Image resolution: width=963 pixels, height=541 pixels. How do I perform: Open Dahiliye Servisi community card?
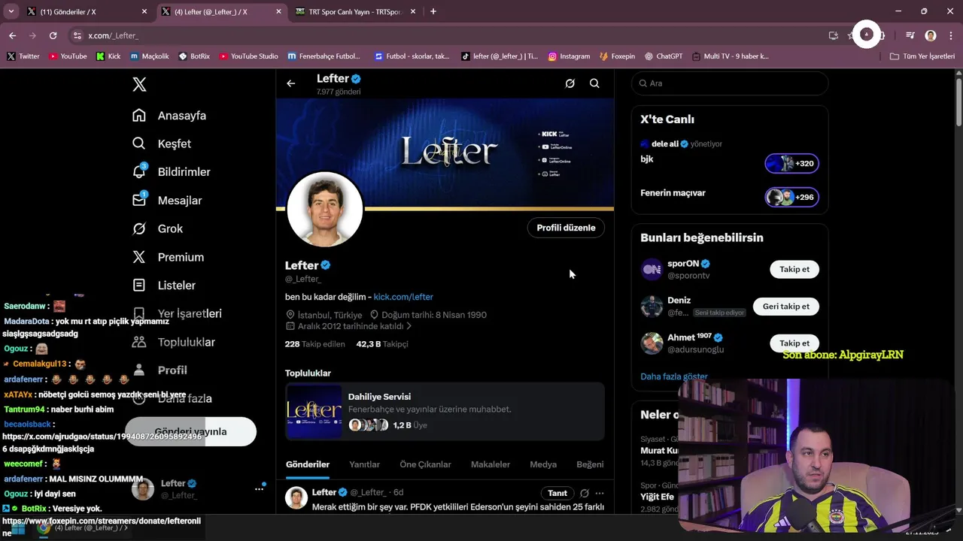tap(445, 411)
